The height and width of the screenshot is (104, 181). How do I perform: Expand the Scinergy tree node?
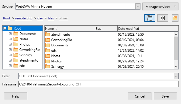(x=10, y=55)
